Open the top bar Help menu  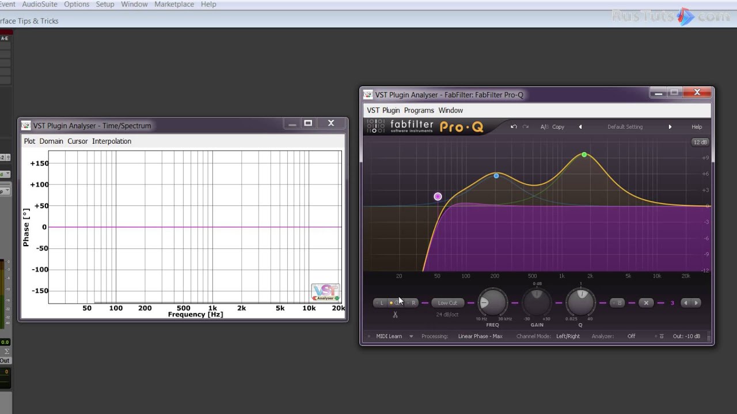pos(208,4)
